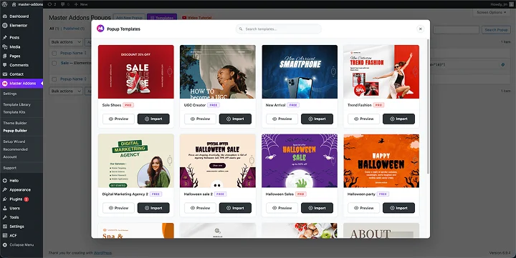The height and width of the screenshot is (258, 516).
Task: Click the Trend Fashion thumbnail image
Action: pos(381,71)
